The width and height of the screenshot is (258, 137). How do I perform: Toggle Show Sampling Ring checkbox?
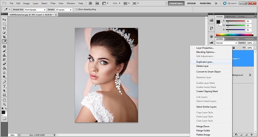click(77, 9)
